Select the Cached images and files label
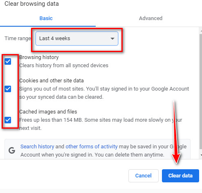202x193 pixels. (48, 112)
